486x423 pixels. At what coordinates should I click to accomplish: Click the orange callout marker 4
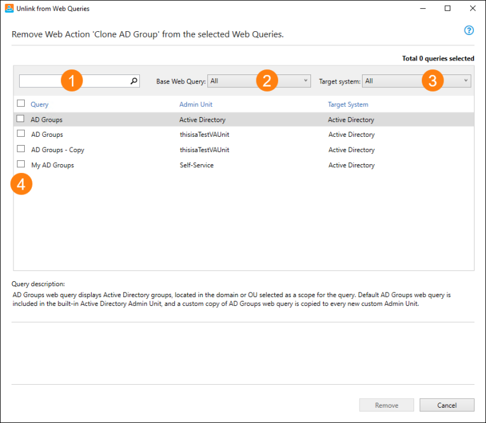tap(21, 184)
